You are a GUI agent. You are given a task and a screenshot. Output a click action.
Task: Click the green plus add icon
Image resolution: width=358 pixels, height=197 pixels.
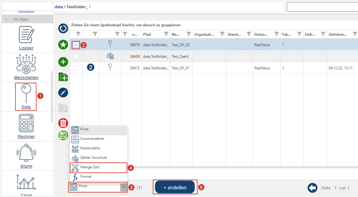63,62
